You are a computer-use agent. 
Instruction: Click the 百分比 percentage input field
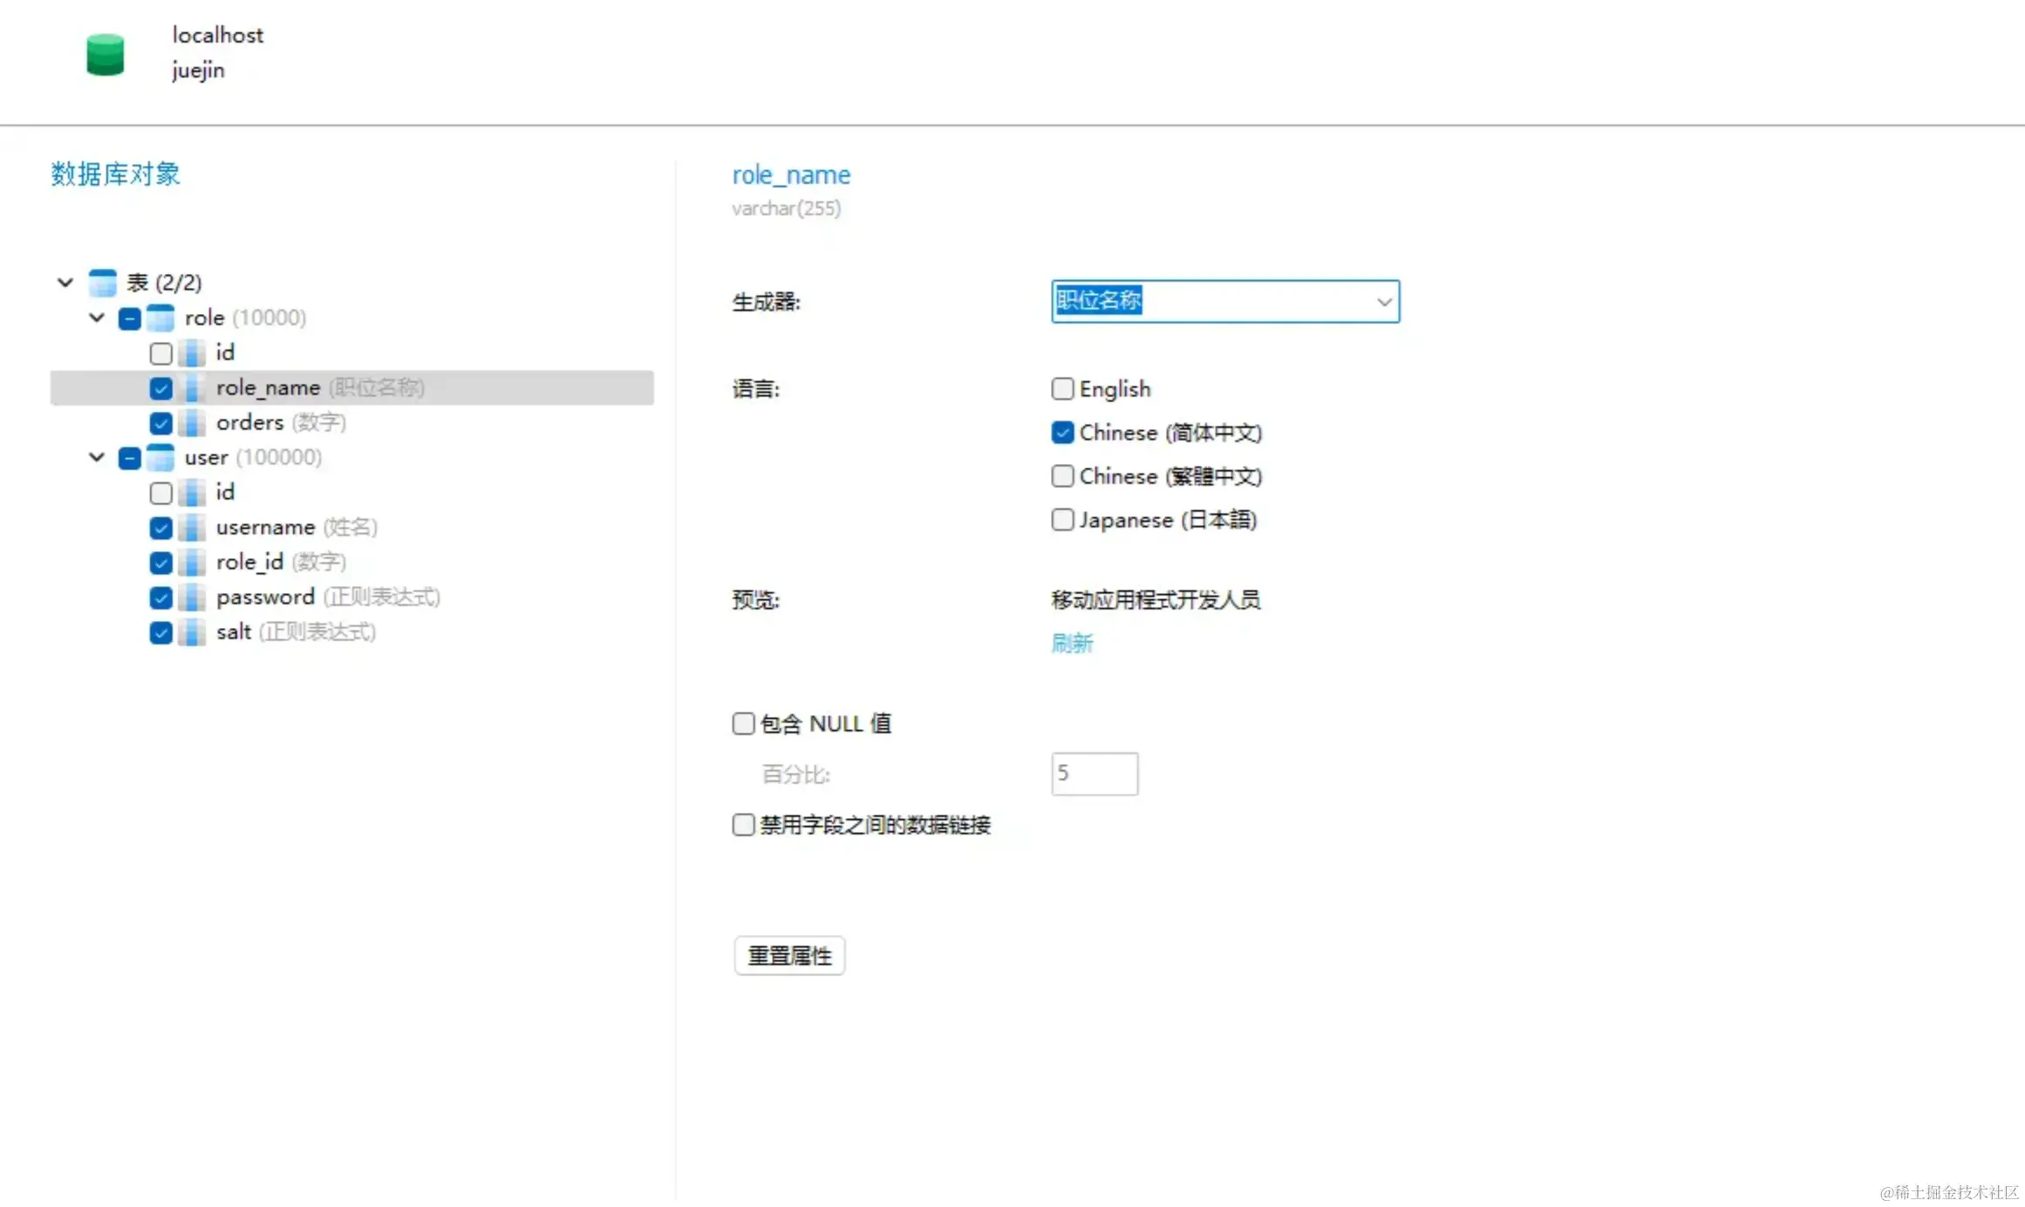pos(1094,774)
